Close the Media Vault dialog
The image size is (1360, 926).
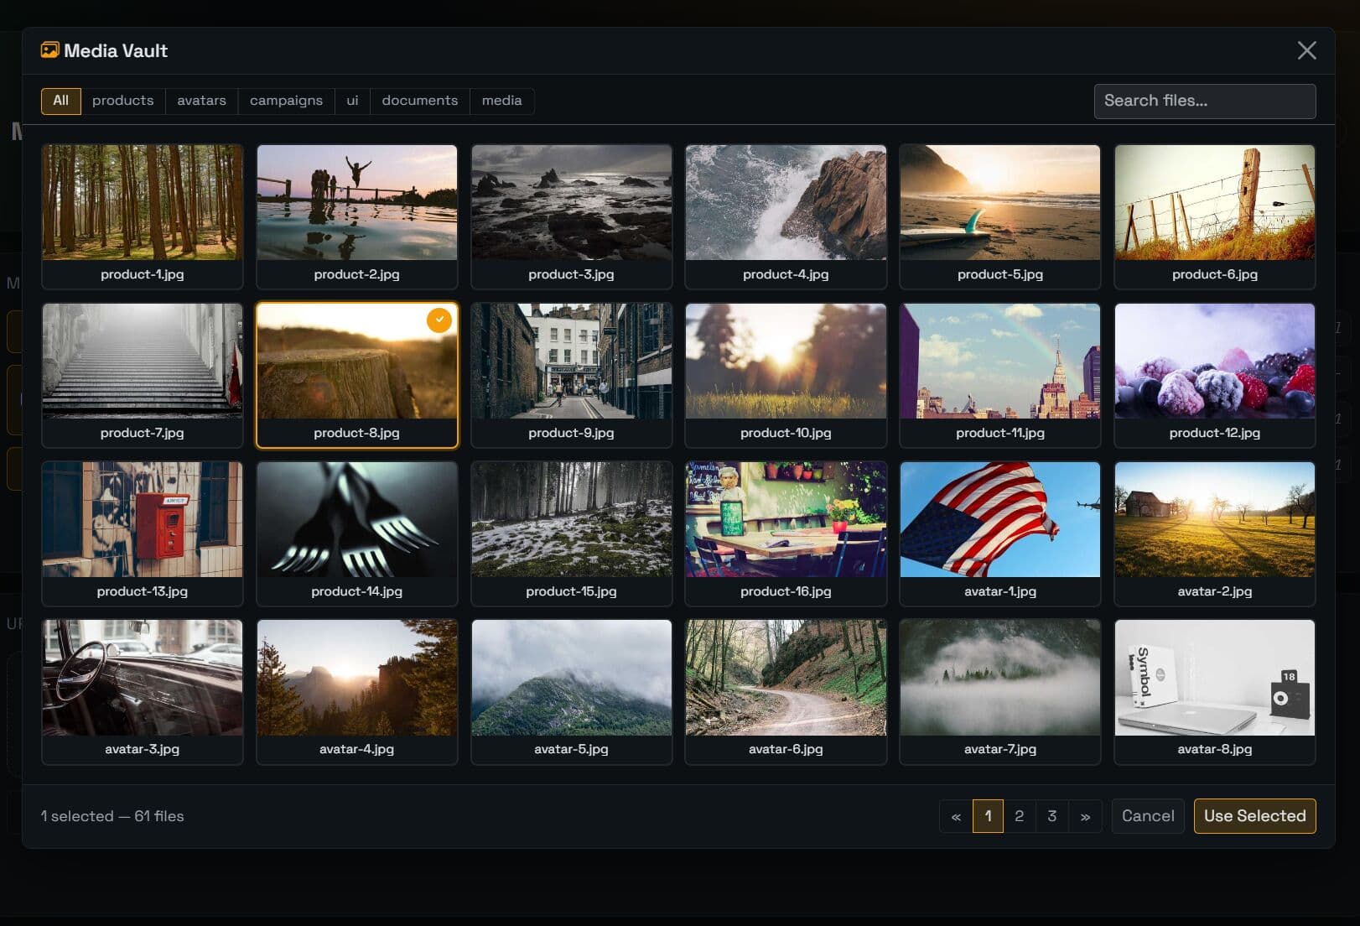click(1306, 50)
